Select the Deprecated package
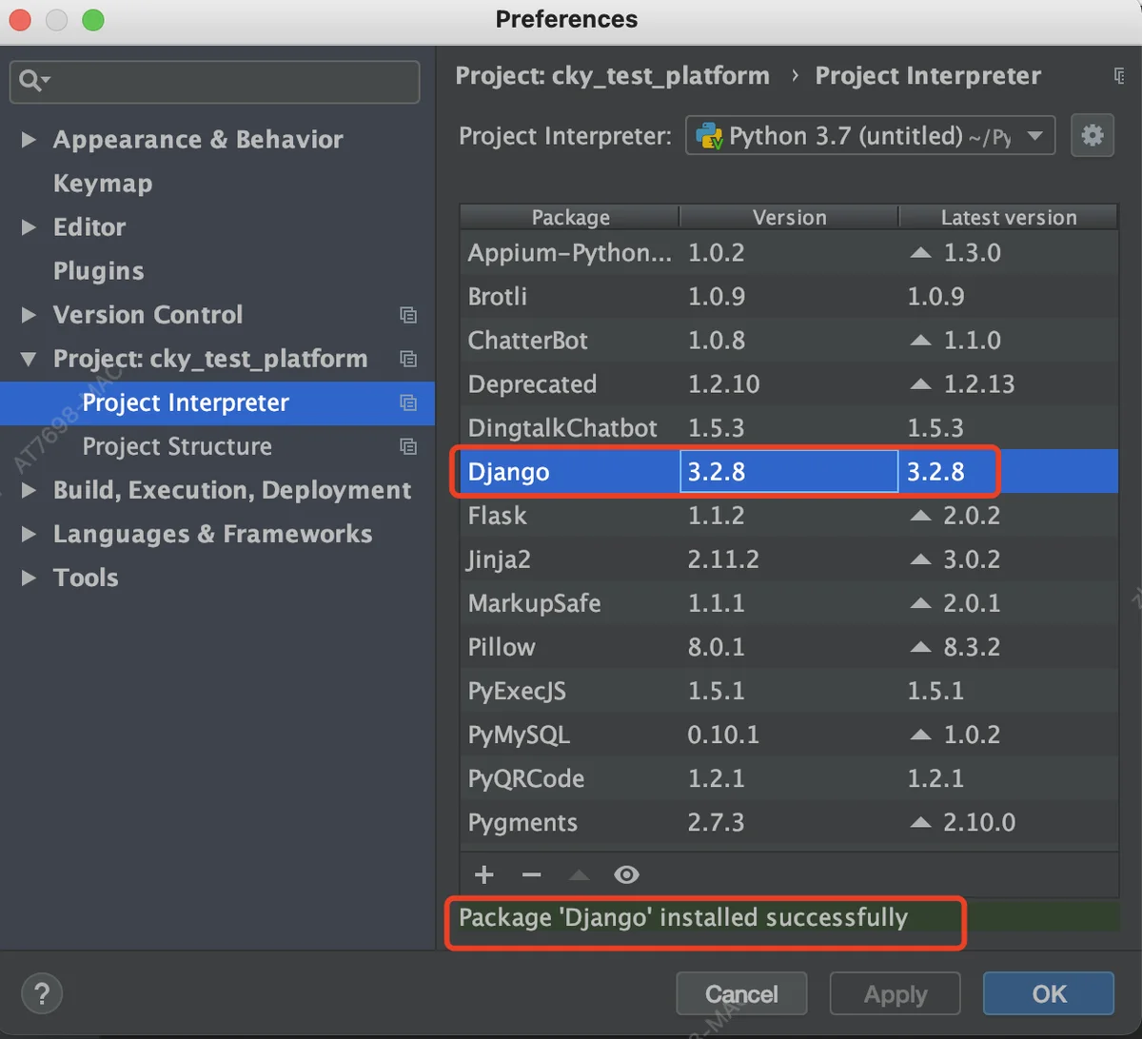Screen dimensions: 1142x1039 [x=532, y=384]
